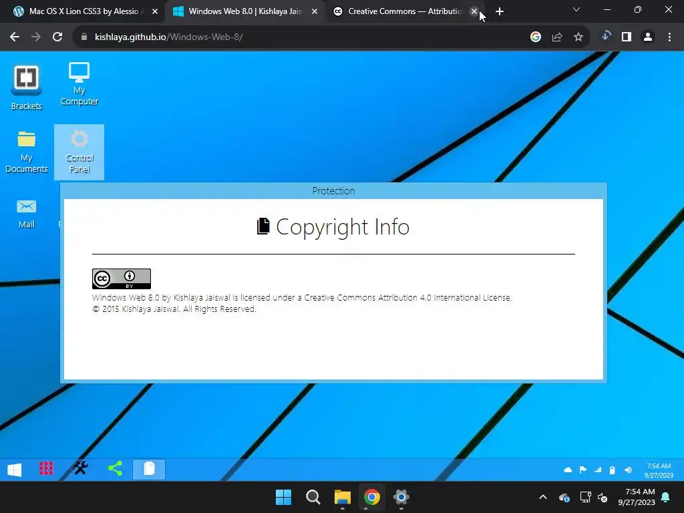Go back using browser back arrow
Viewport: 684px width, 513px height.
tap(15, 37)
